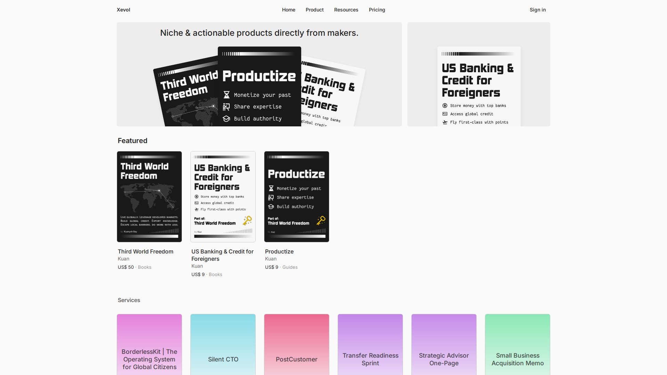Click the graduation cap icon on the hero Productize cover
This screenshot has height=375, width=667.
click(227, 119)
